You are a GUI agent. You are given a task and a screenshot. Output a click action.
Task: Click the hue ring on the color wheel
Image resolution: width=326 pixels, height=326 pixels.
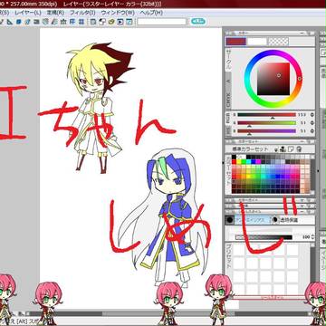tap(300, 79)
